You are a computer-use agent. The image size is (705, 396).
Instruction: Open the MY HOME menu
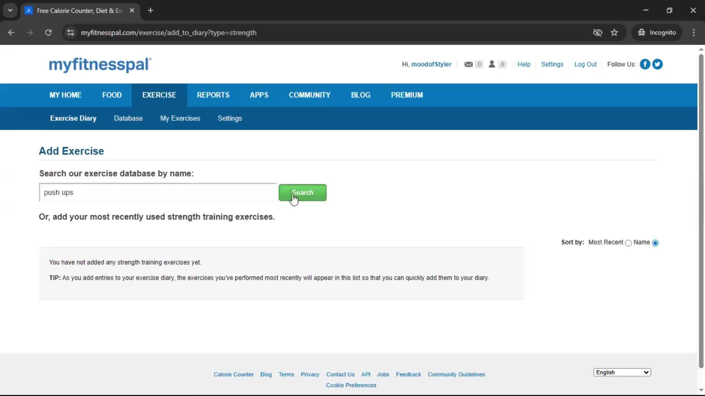[65, 95]
